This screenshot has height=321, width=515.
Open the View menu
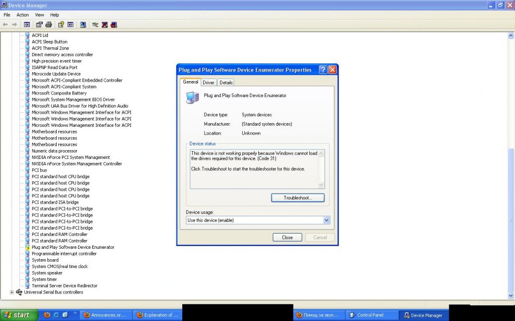click(x=40, y=15)
